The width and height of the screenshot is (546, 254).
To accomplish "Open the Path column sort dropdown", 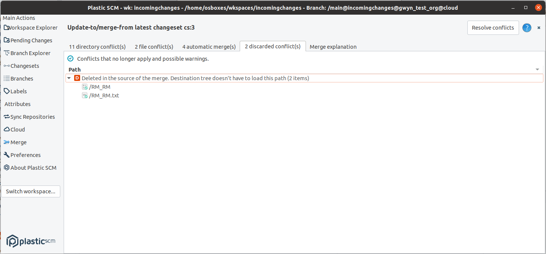I will [537, 69].
